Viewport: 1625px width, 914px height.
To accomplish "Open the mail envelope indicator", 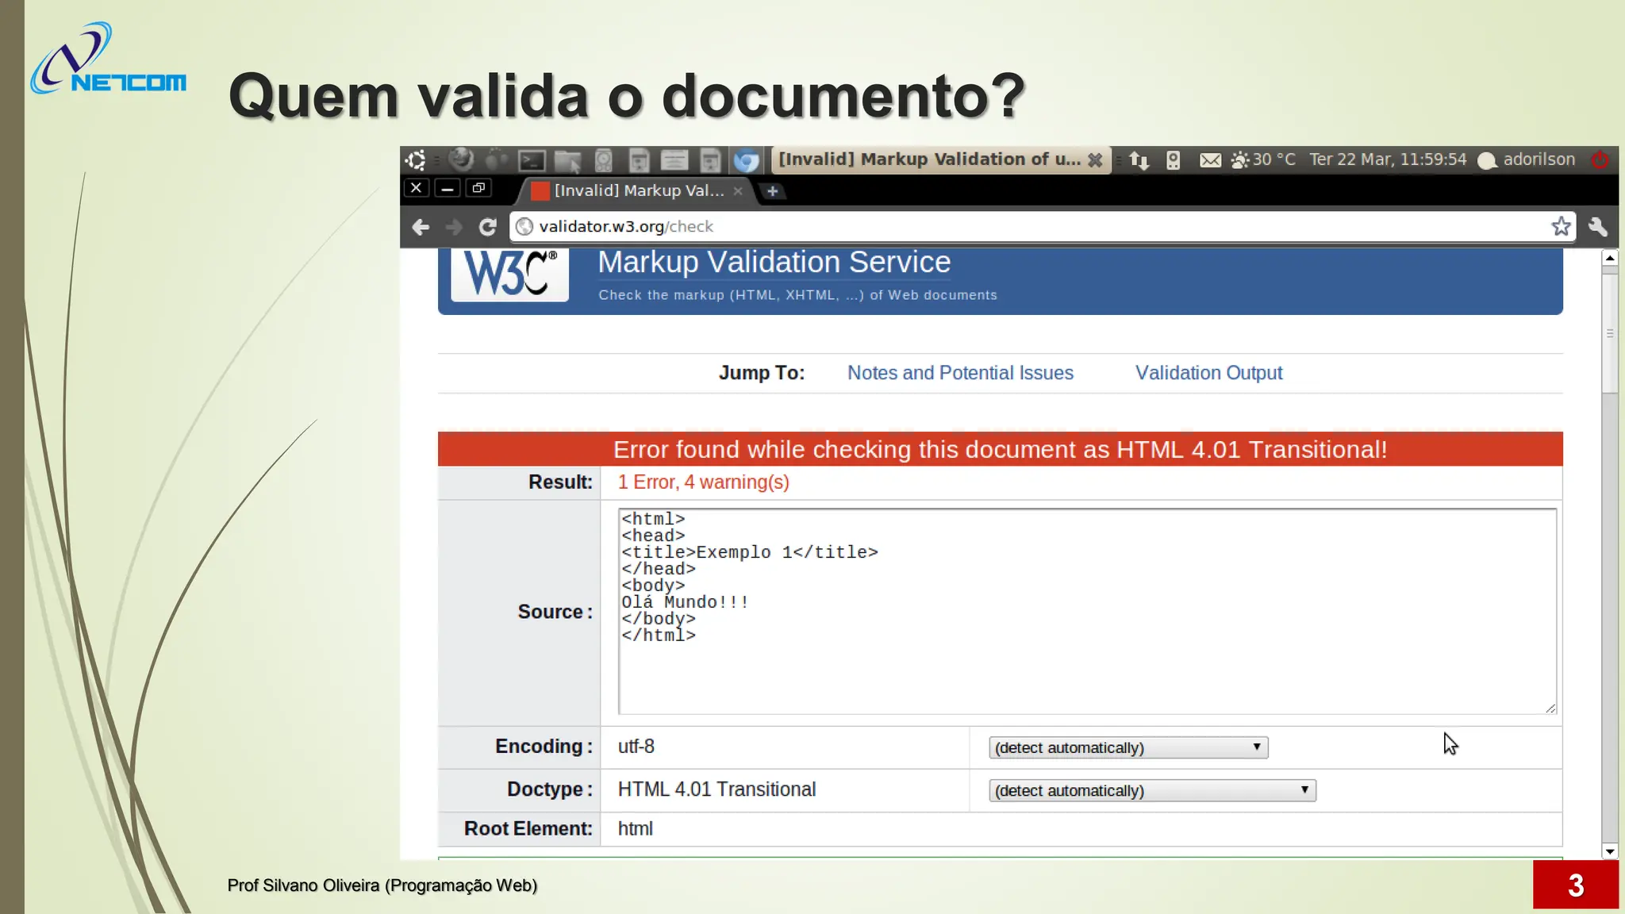I will (x=1210, y=161).
